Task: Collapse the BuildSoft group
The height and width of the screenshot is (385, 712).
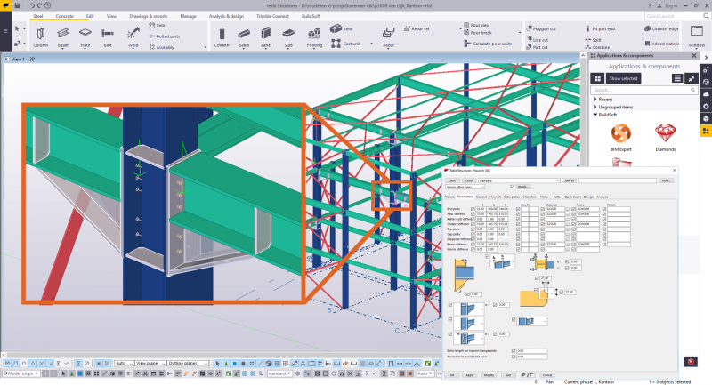Action: tap(595, 115)
